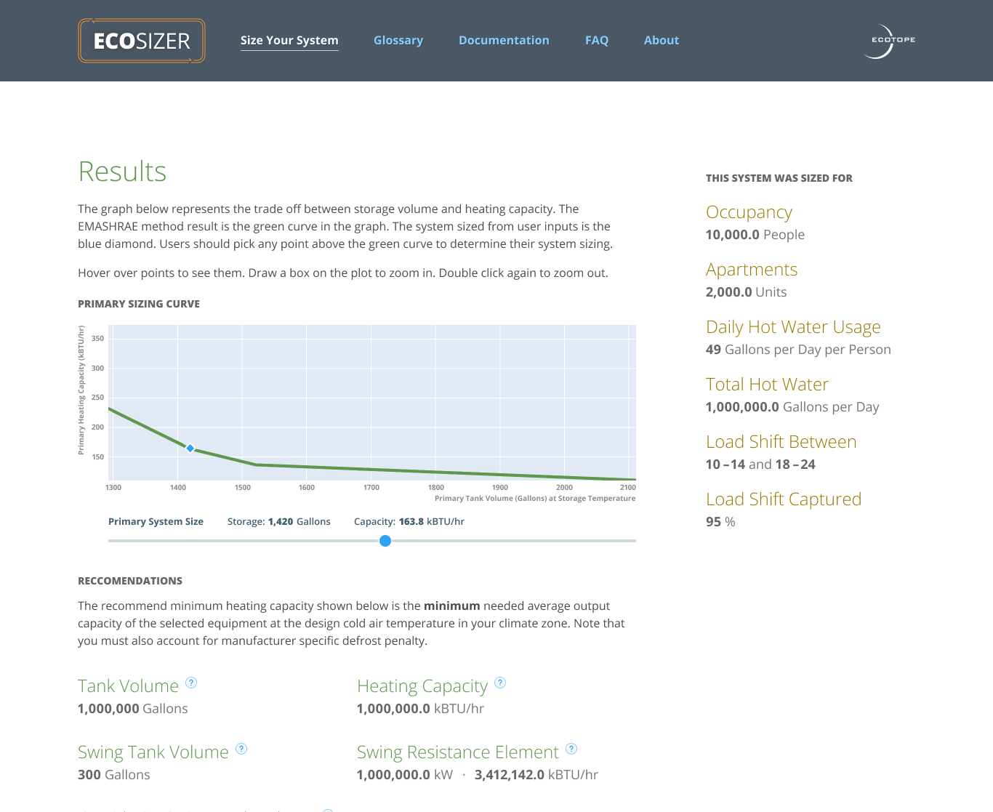993x812 pixels.
Task: Click the Total Hot Water heading
Action: tap(767, 385)
